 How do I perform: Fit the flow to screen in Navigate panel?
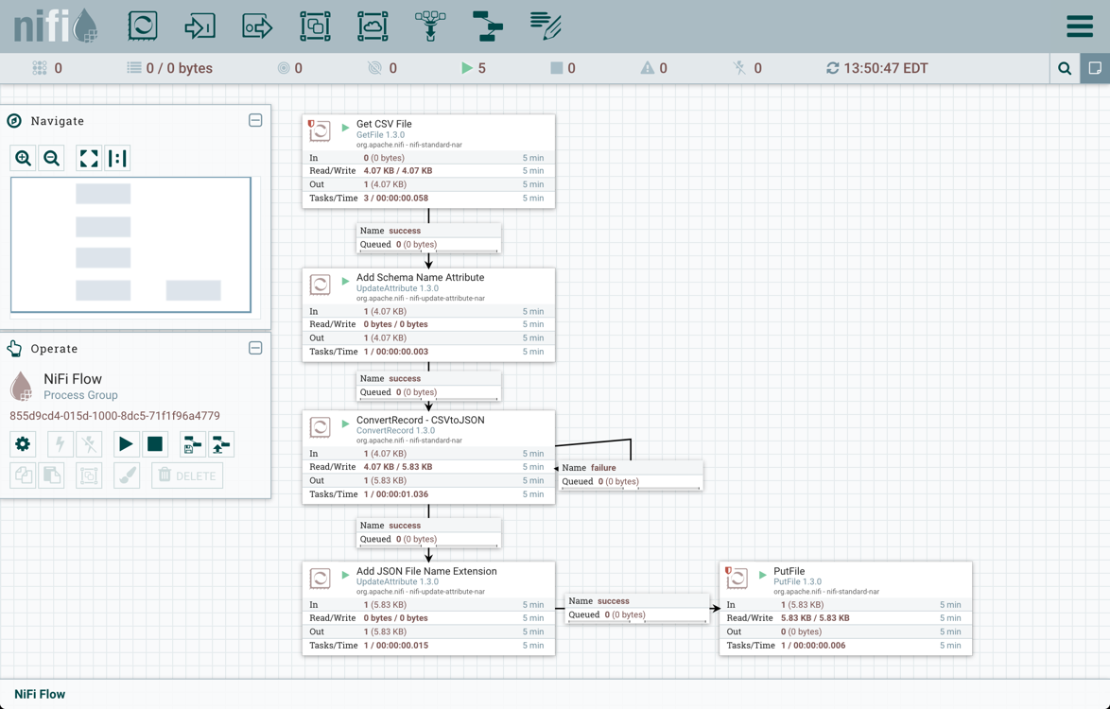(88, 158)
